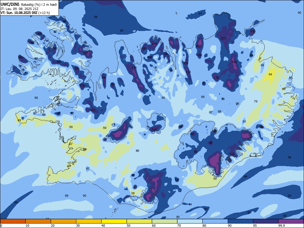Click the legend tick label 10

[27, 226]
